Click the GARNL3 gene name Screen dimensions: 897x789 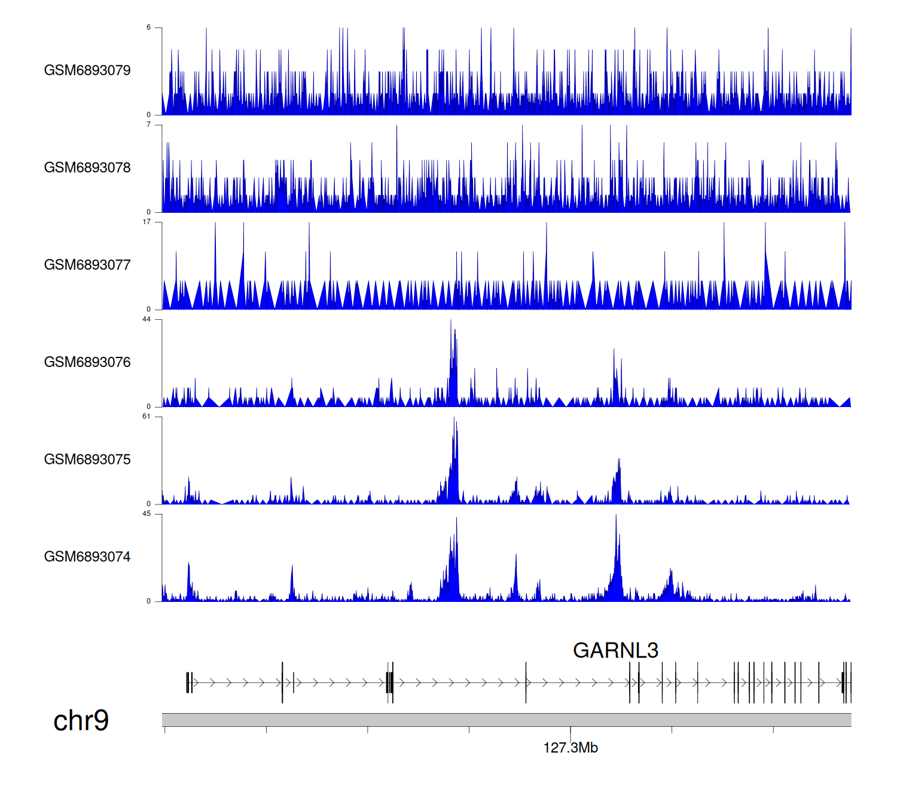(615, 650)
